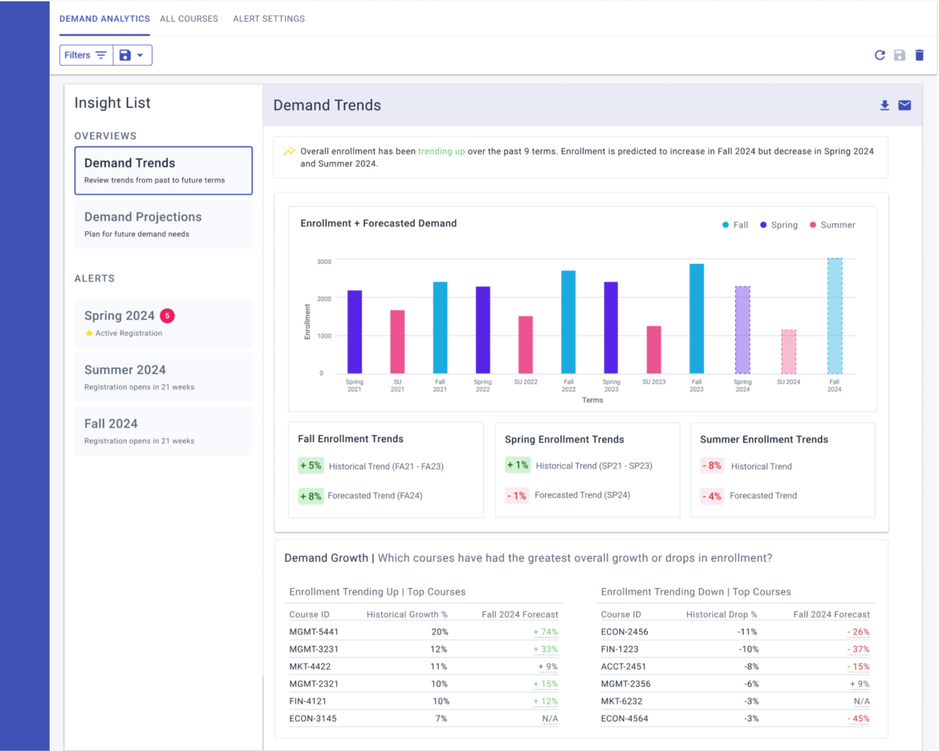
Task: Click the +15% forecast for MGMT-2321
Action: click(546, 684)
